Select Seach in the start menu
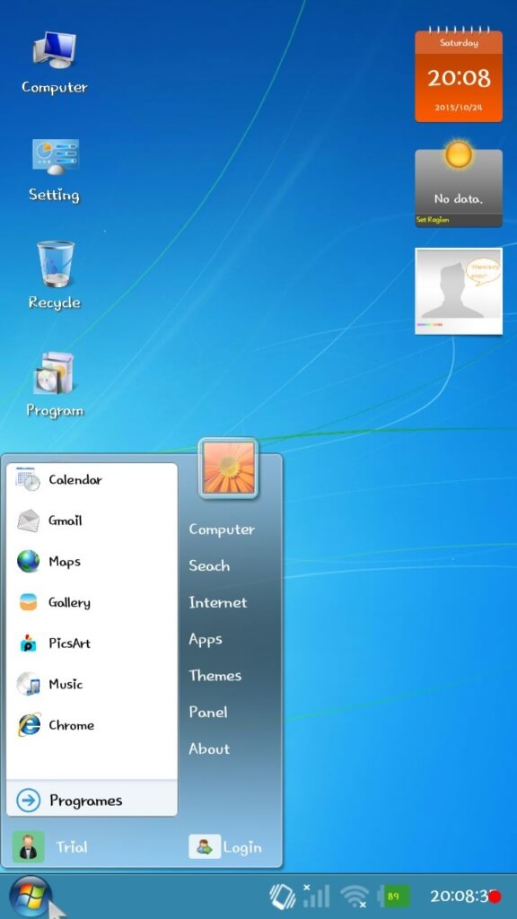This screenshot has height=919, width=517. 209,565
